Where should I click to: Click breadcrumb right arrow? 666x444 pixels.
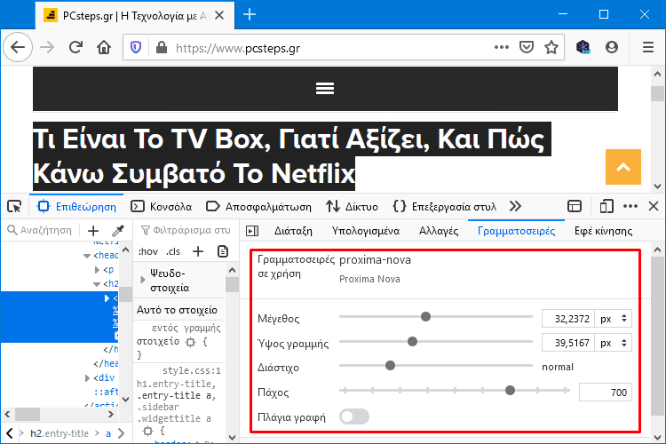pos(122,433)
